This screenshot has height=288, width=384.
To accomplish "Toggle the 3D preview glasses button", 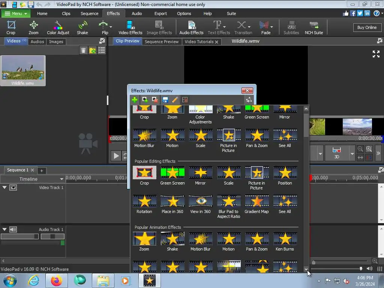I will tap(337, 153).
